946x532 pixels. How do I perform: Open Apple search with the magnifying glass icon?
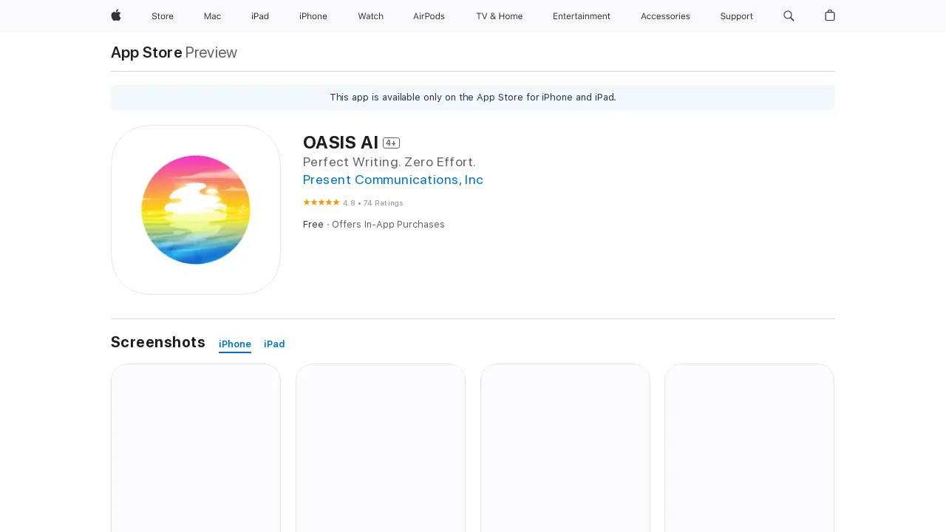click(789, 16)
